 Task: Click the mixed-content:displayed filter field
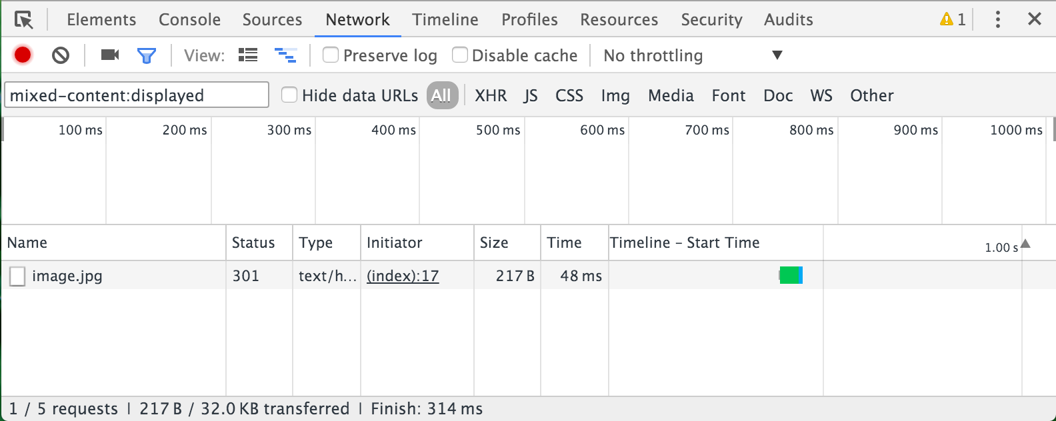[x=137, y=95]
